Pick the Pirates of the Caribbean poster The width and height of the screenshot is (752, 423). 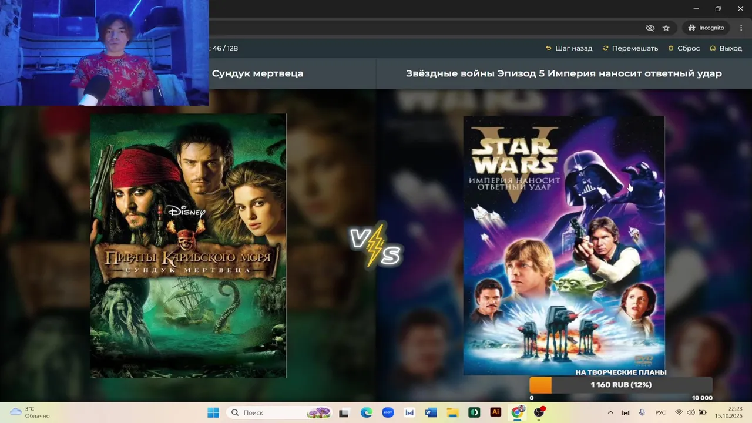point(188,246)
